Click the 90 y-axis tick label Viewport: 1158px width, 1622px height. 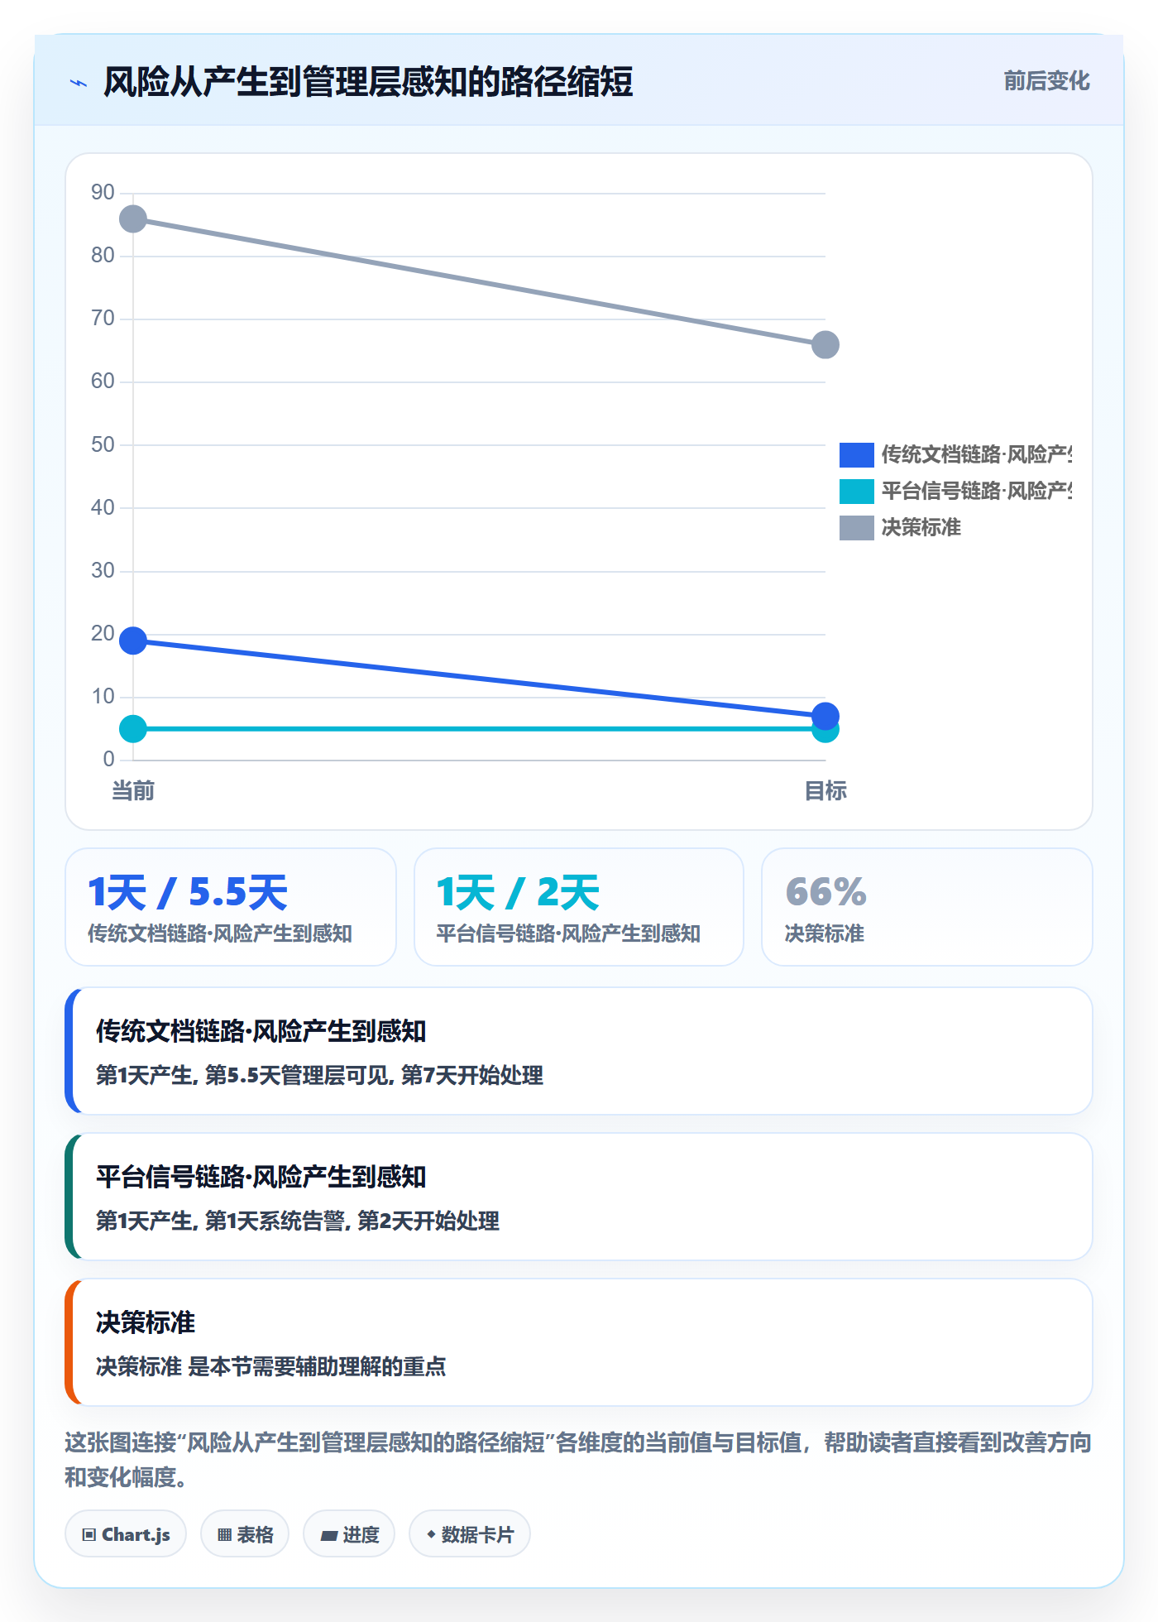[103, 192]
